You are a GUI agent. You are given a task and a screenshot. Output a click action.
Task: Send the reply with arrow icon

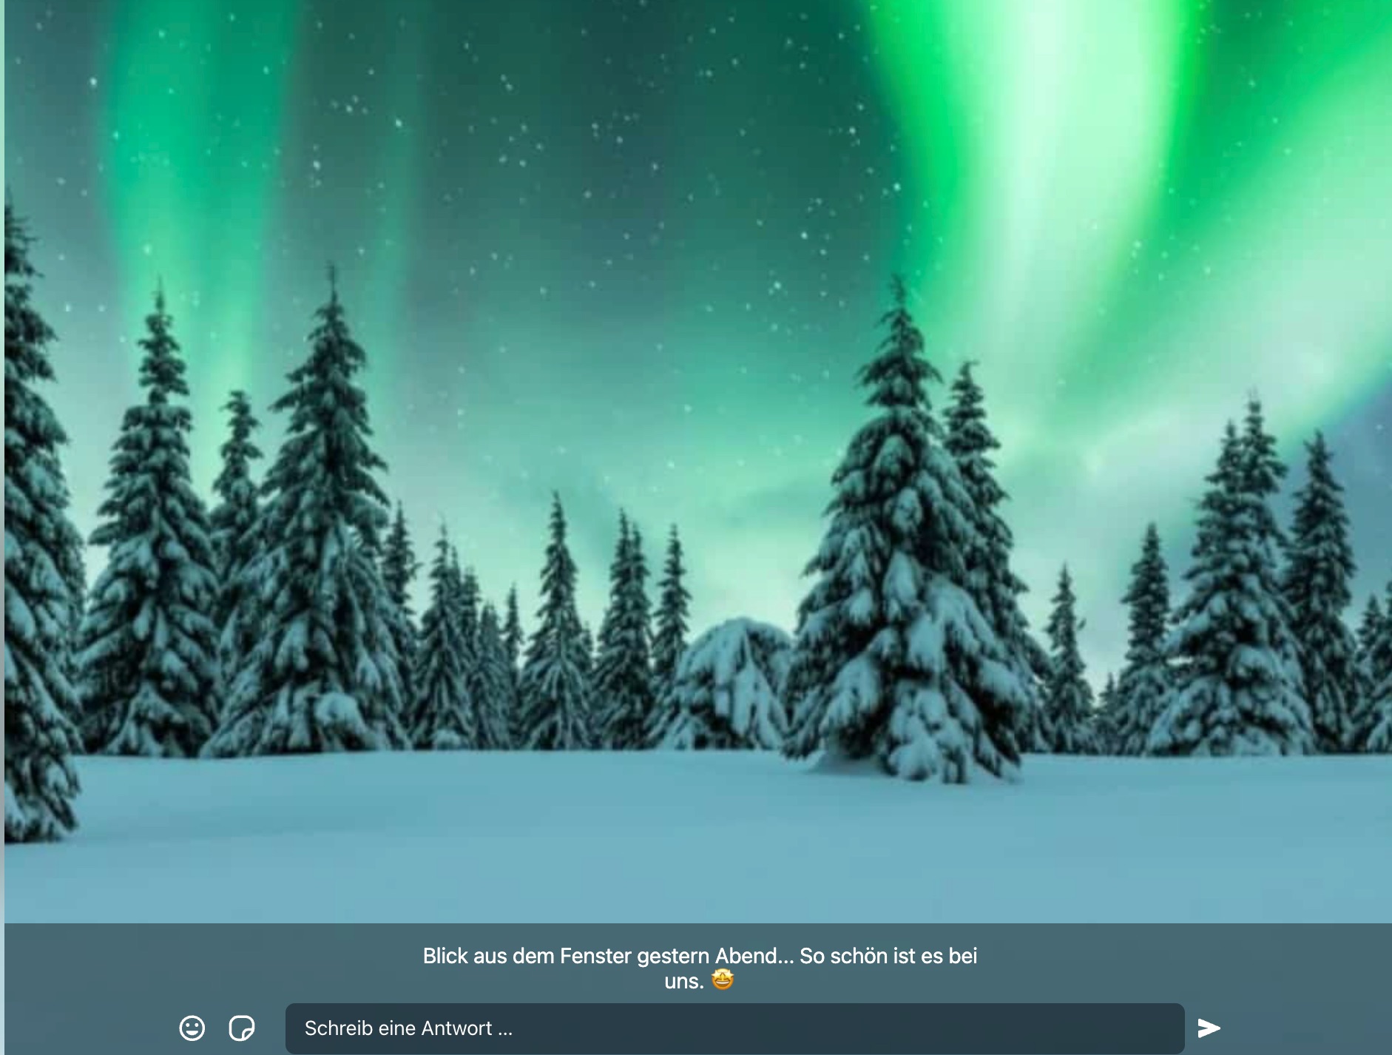(x=1209, y=1028)
